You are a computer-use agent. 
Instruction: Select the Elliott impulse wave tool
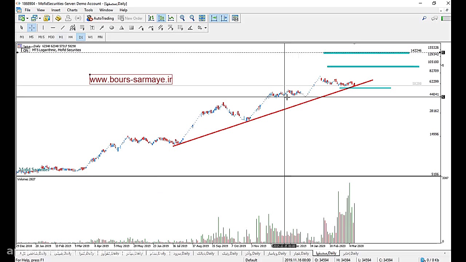click(141, 28)
